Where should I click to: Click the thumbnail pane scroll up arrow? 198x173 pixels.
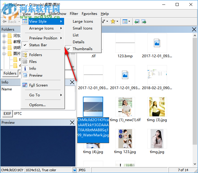195,35
